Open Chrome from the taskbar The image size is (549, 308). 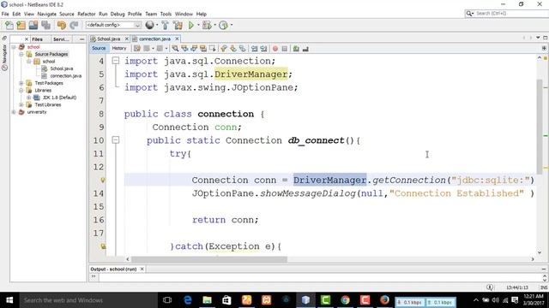(345, 300)
